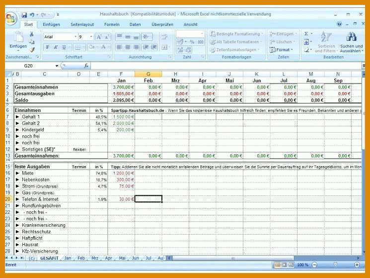Save the workbook via quick access toolbar
Viewport: 370px width, 278px height.
click(x=24, y=15)
